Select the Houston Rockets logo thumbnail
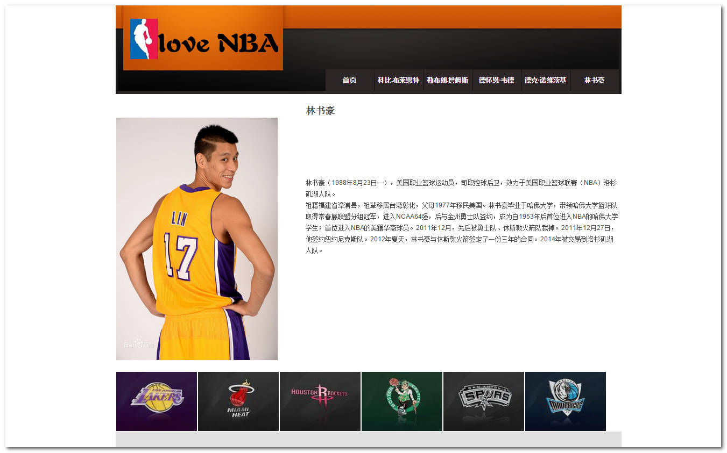The image size is (727, 453). [x=320, y=401]
